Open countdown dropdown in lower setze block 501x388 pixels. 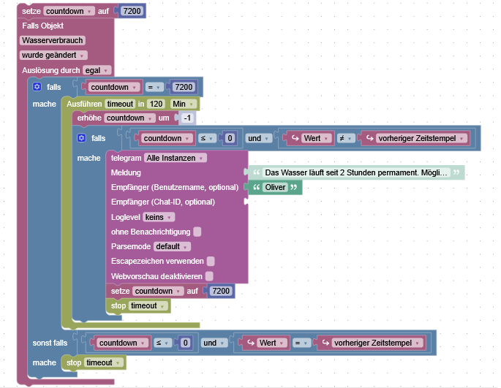pyautogui.click(x=158, y=292)
